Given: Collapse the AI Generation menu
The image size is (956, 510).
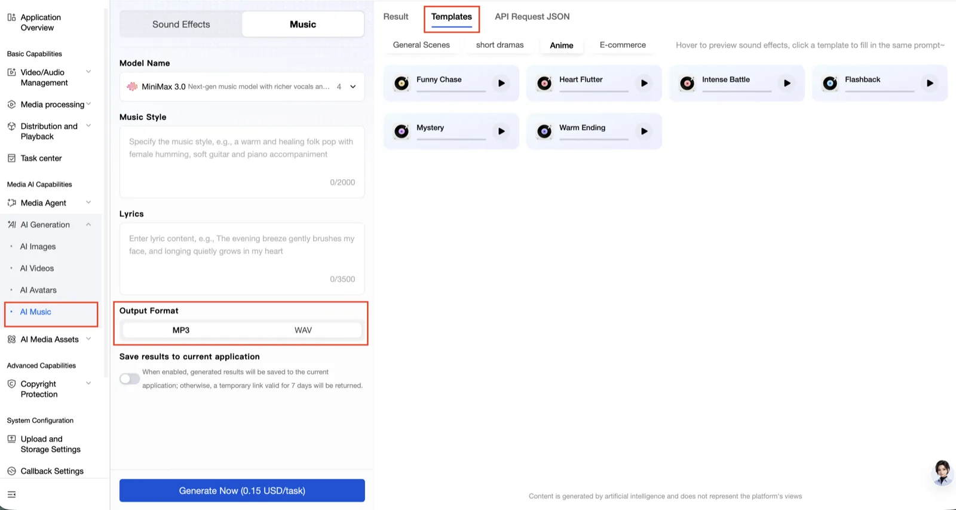Looking at the screenshot, I should coord(88,225).
